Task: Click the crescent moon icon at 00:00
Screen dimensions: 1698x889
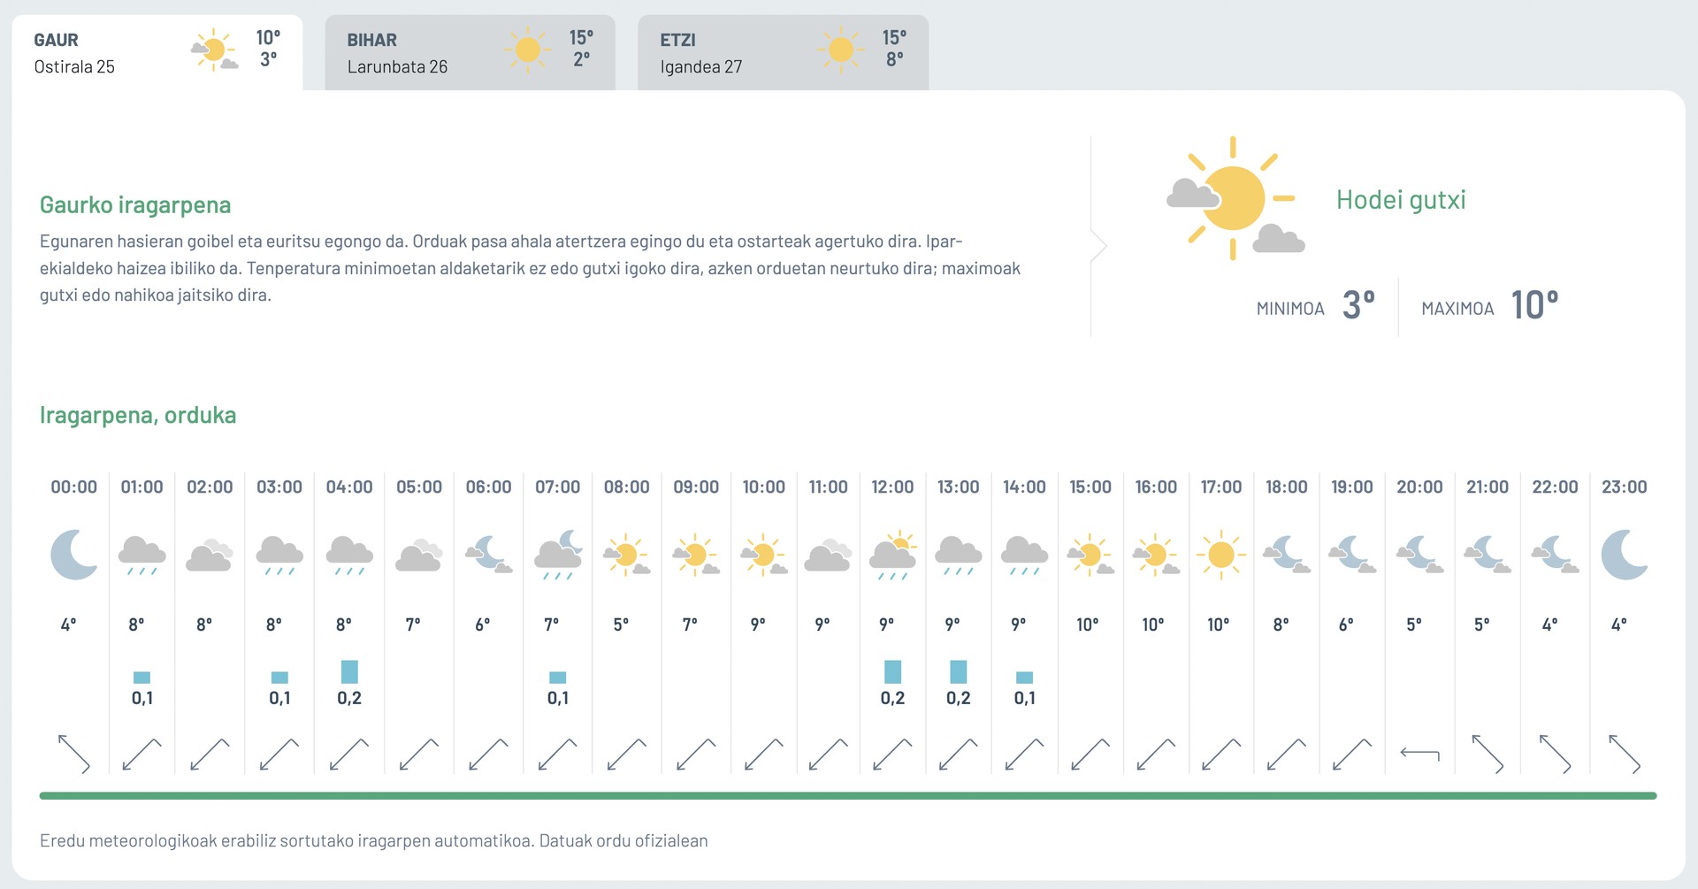Action: pyautogui.click(x=74, y=555)
